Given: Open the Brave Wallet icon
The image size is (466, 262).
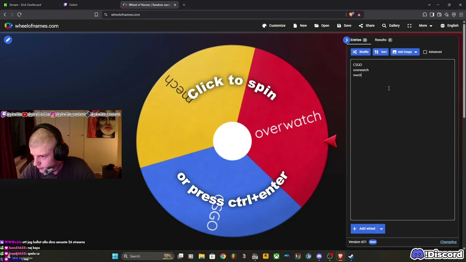Looking at the screenshot, I should coord(439,15).
